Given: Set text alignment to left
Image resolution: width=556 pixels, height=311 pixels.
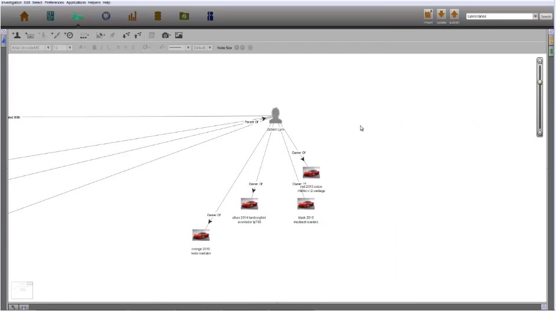Looking at the screenshot, I should click(x=118, y=47).
